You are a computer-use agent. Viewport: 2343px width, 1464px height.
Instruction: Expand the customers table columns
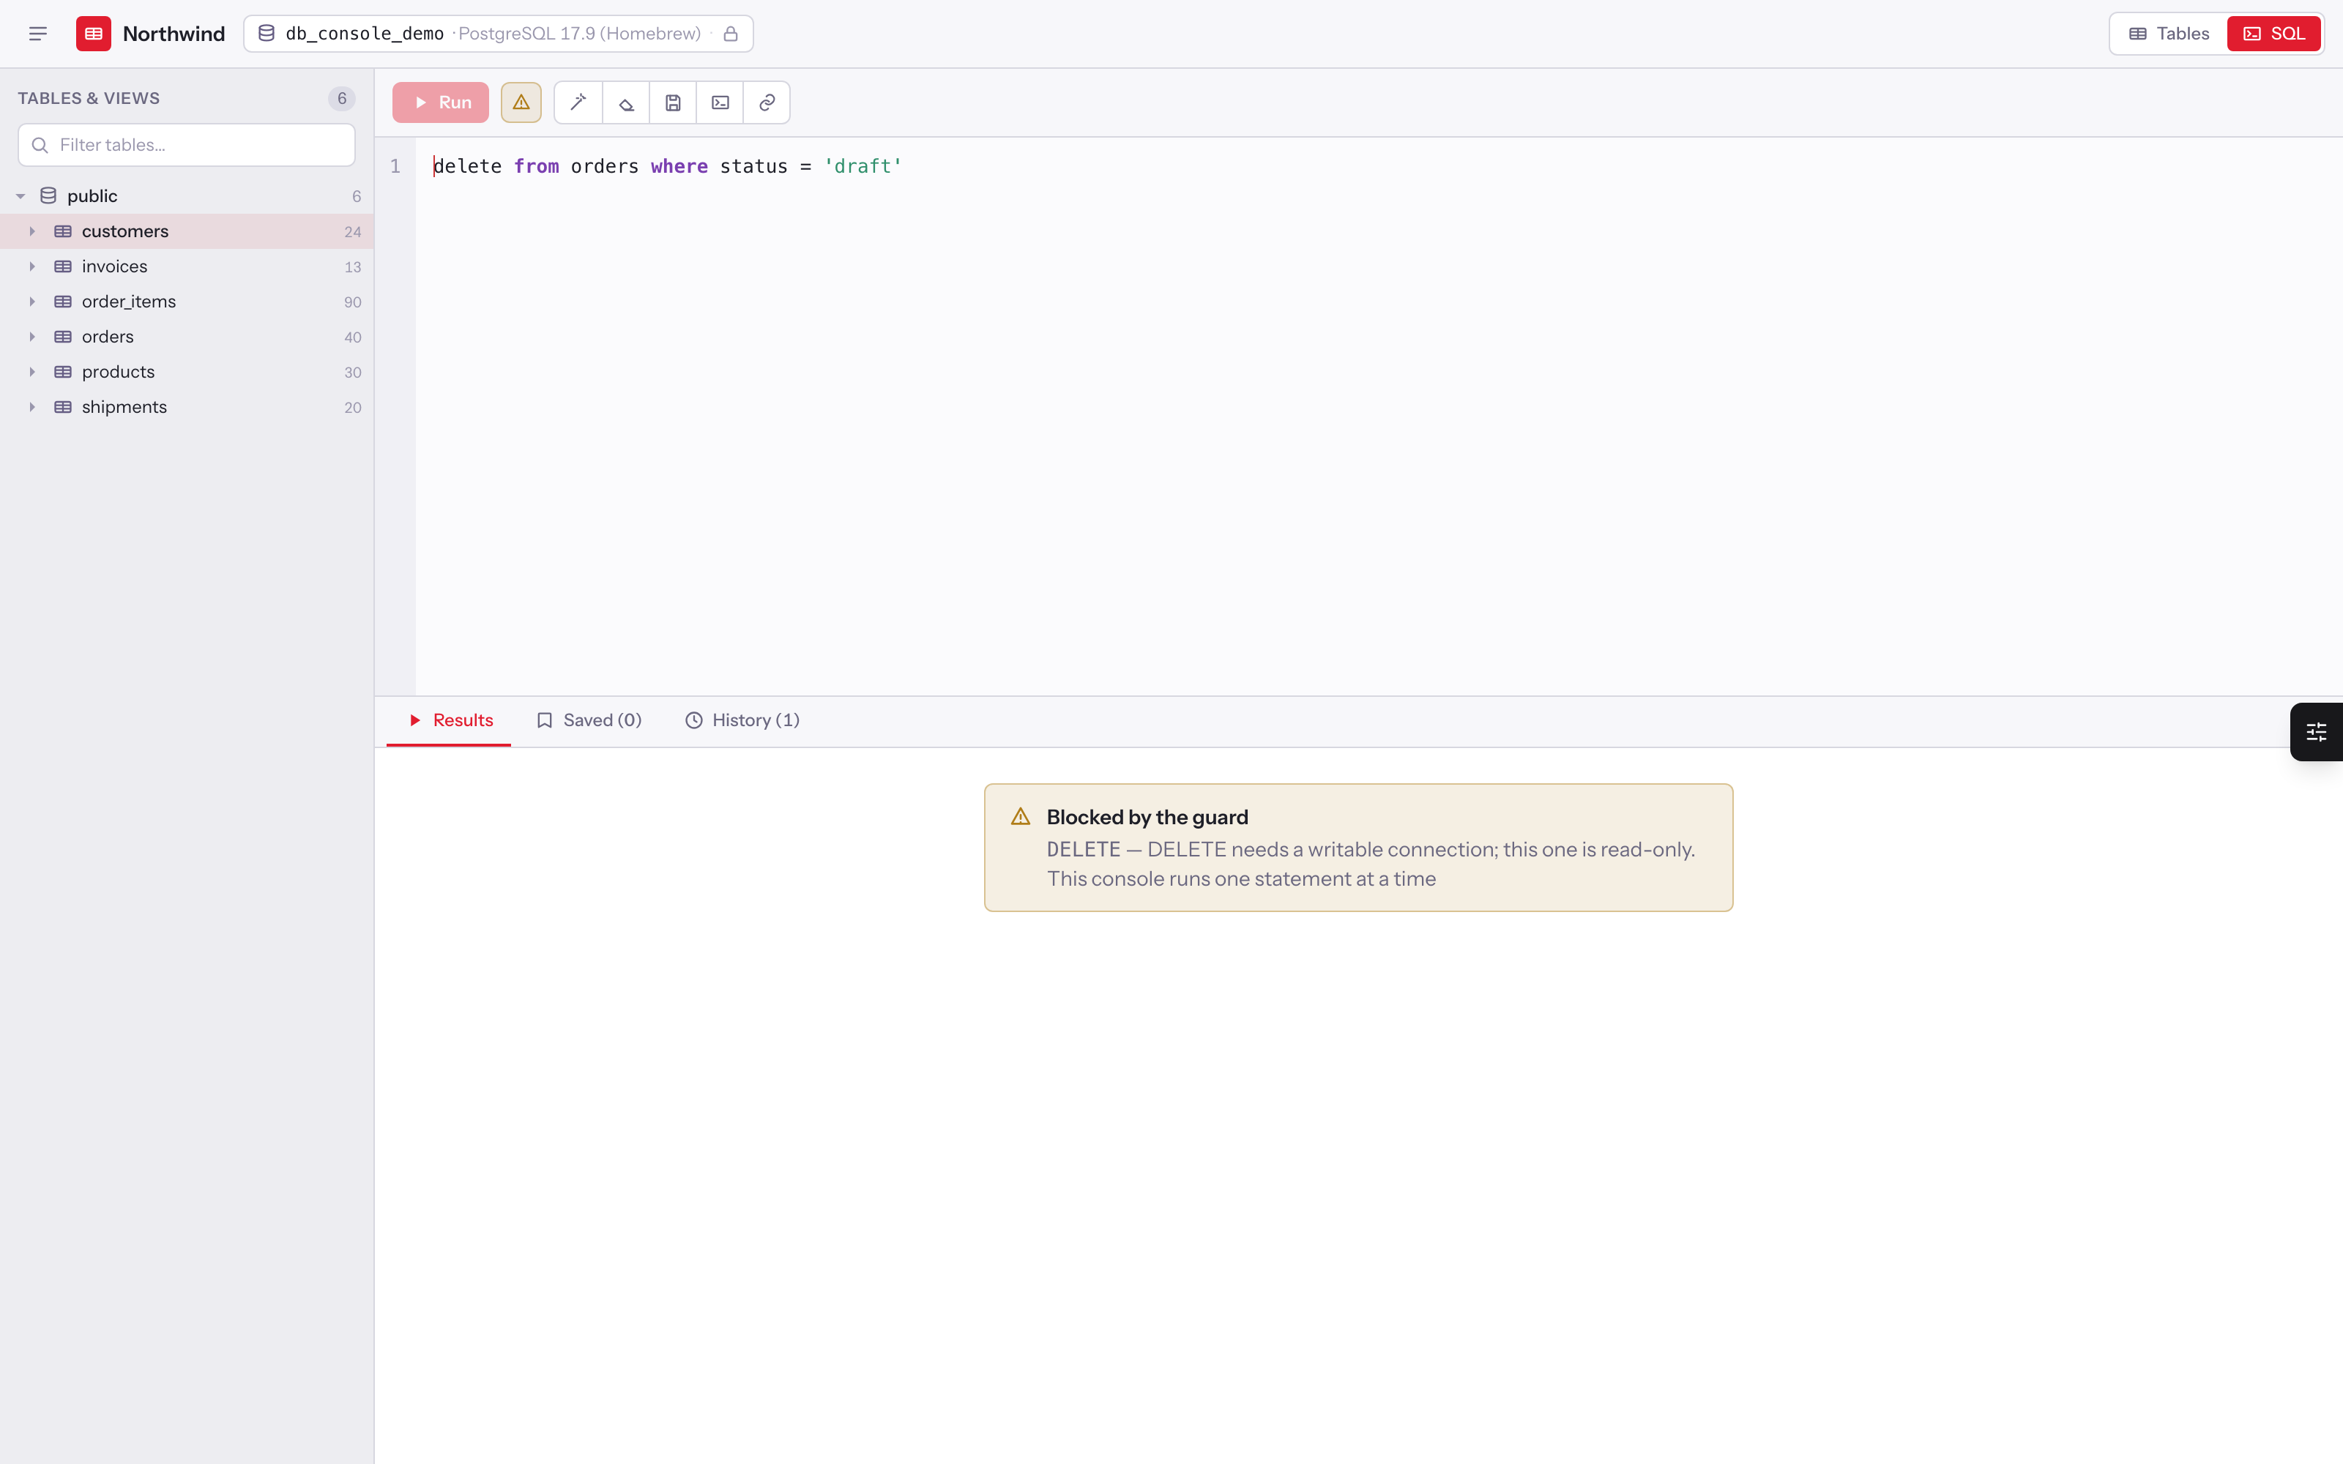[x=32, y=231]
